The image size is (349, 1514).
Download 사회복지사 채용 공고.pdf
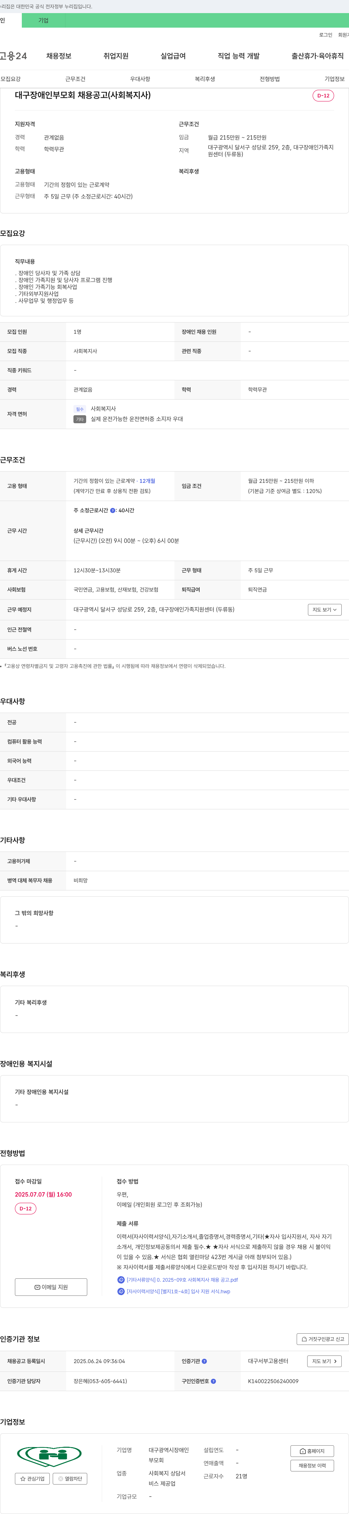click(x=182, y=1279)
